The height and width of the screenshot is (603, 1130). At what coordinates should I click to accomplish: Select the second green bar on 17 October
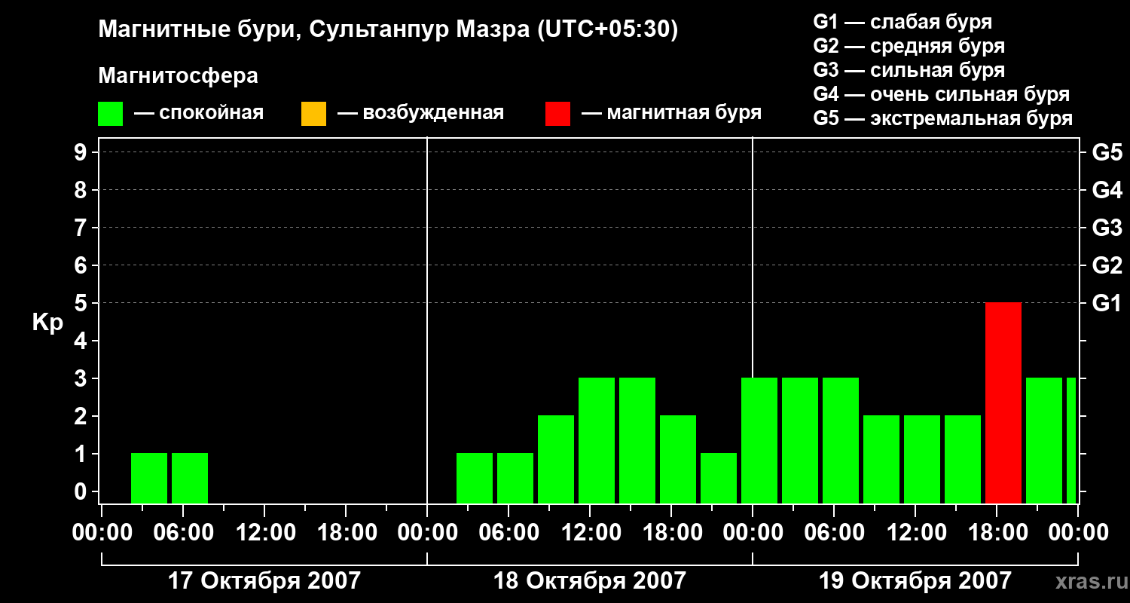point(190,479)
